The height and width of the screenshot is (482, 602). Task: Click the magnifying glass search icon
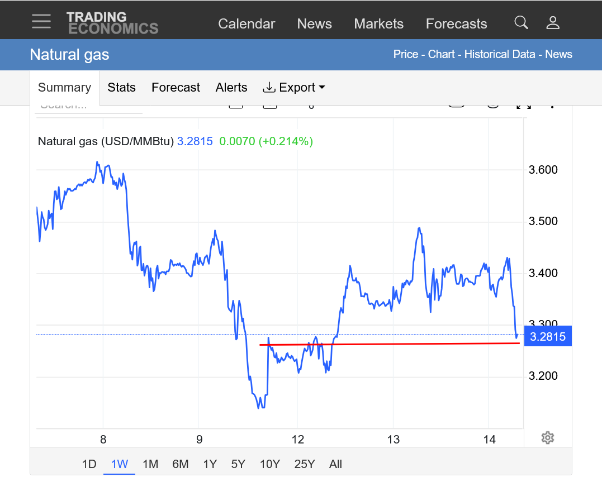(521, 23)
